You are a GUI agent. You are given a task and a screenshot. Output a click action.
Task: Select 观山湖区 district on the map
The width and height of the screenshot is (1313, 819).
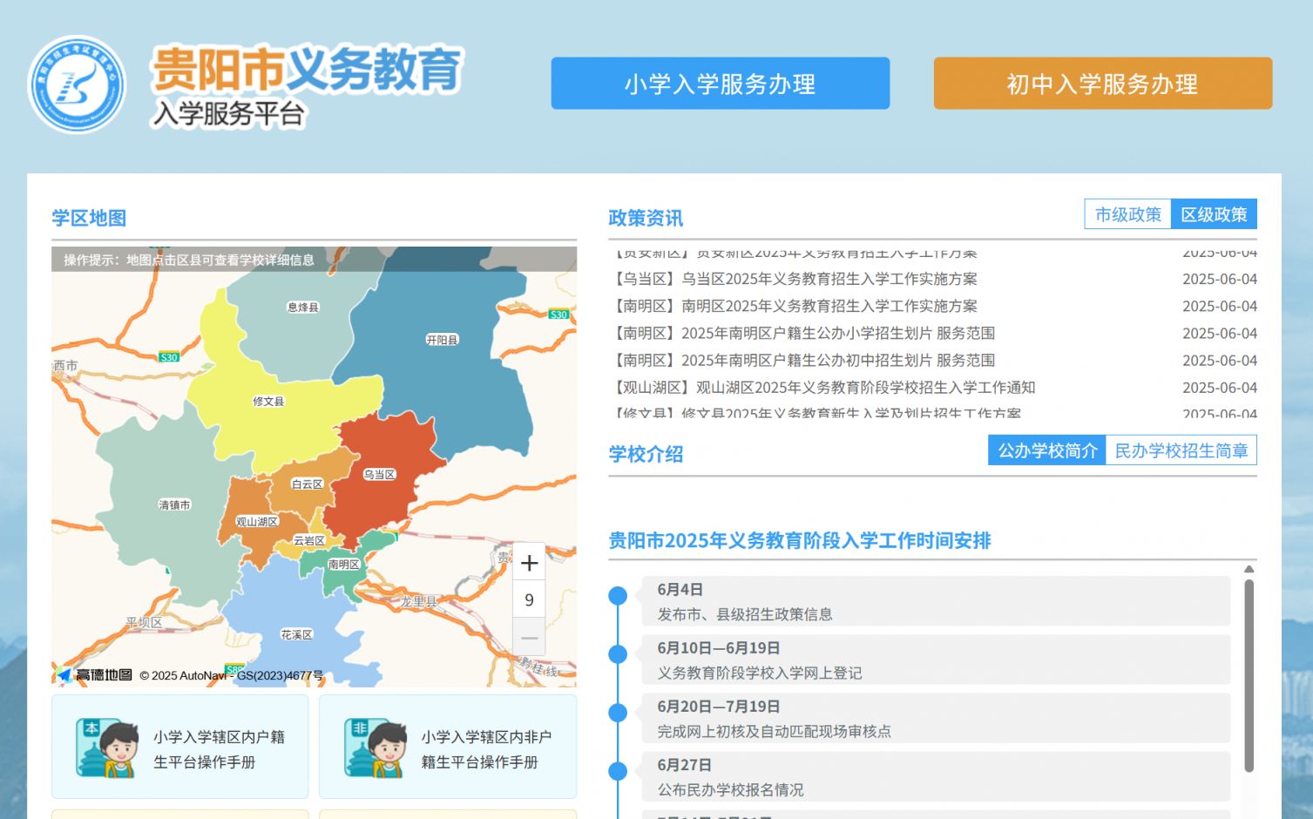(x=257, y=522)
